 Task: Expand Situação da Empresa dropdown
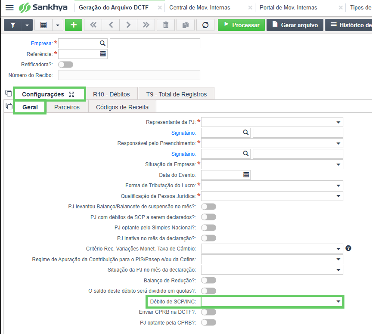click(x=272, y=164)
